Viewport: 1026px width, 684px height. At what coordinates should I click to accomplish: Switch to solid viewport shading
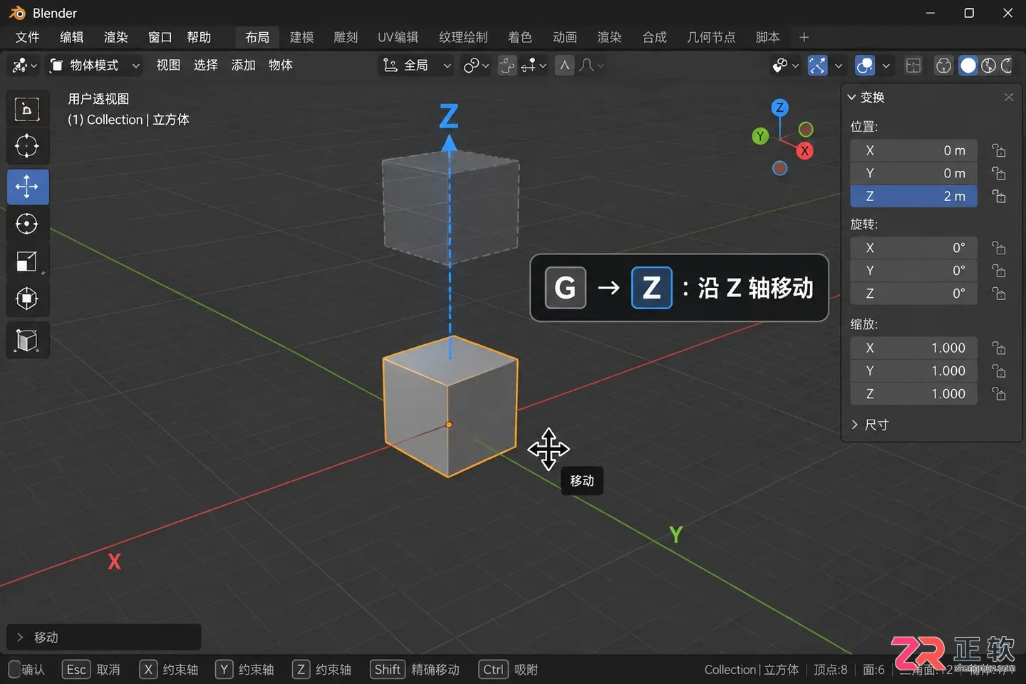tap(968, 66)
